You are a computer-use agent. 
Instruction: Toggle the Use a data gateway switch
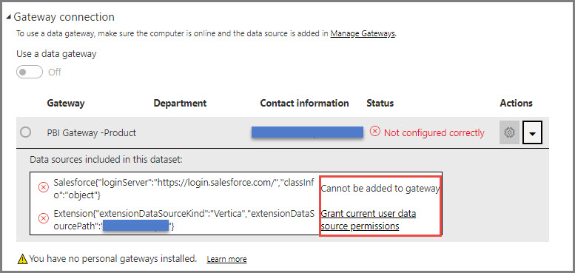[x=30, y=72]
